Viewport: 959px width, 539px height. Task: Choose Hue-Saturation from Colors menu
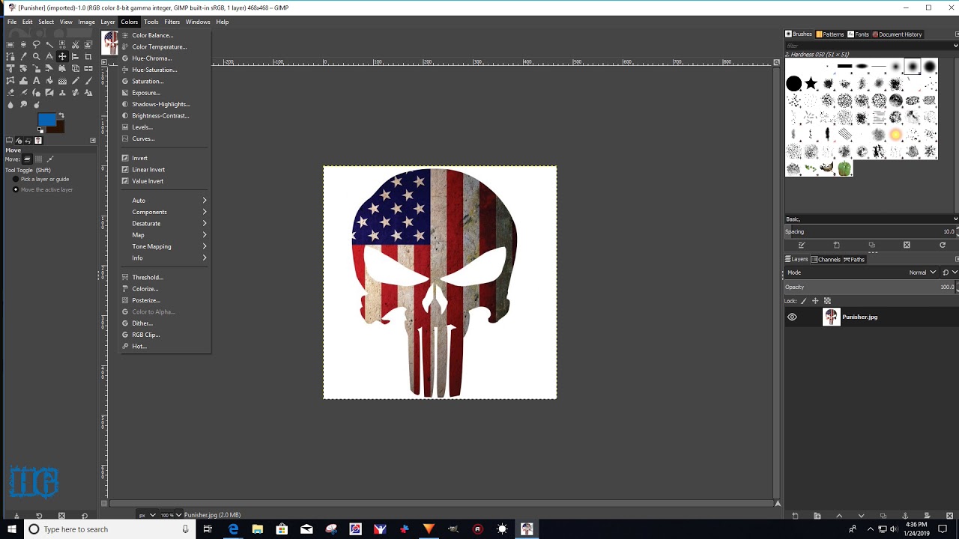(x=165, y=70)
